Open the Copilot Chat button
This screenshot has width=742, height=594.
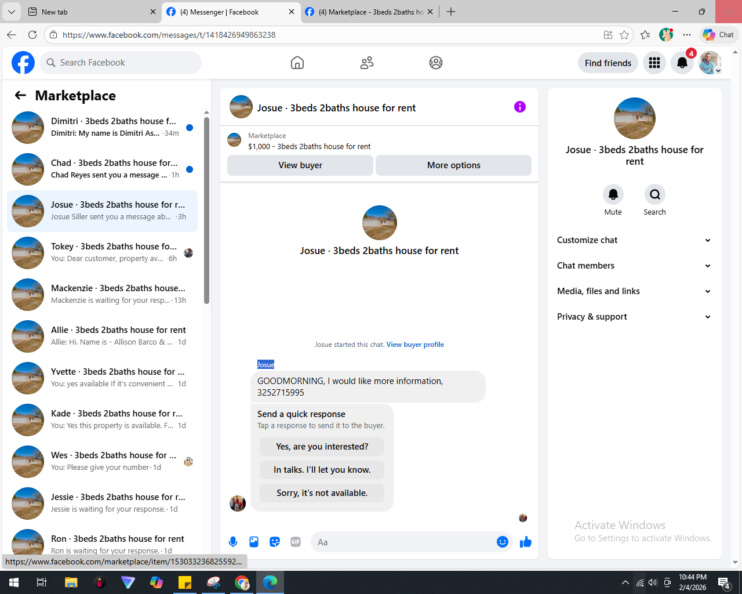point(719,35)
